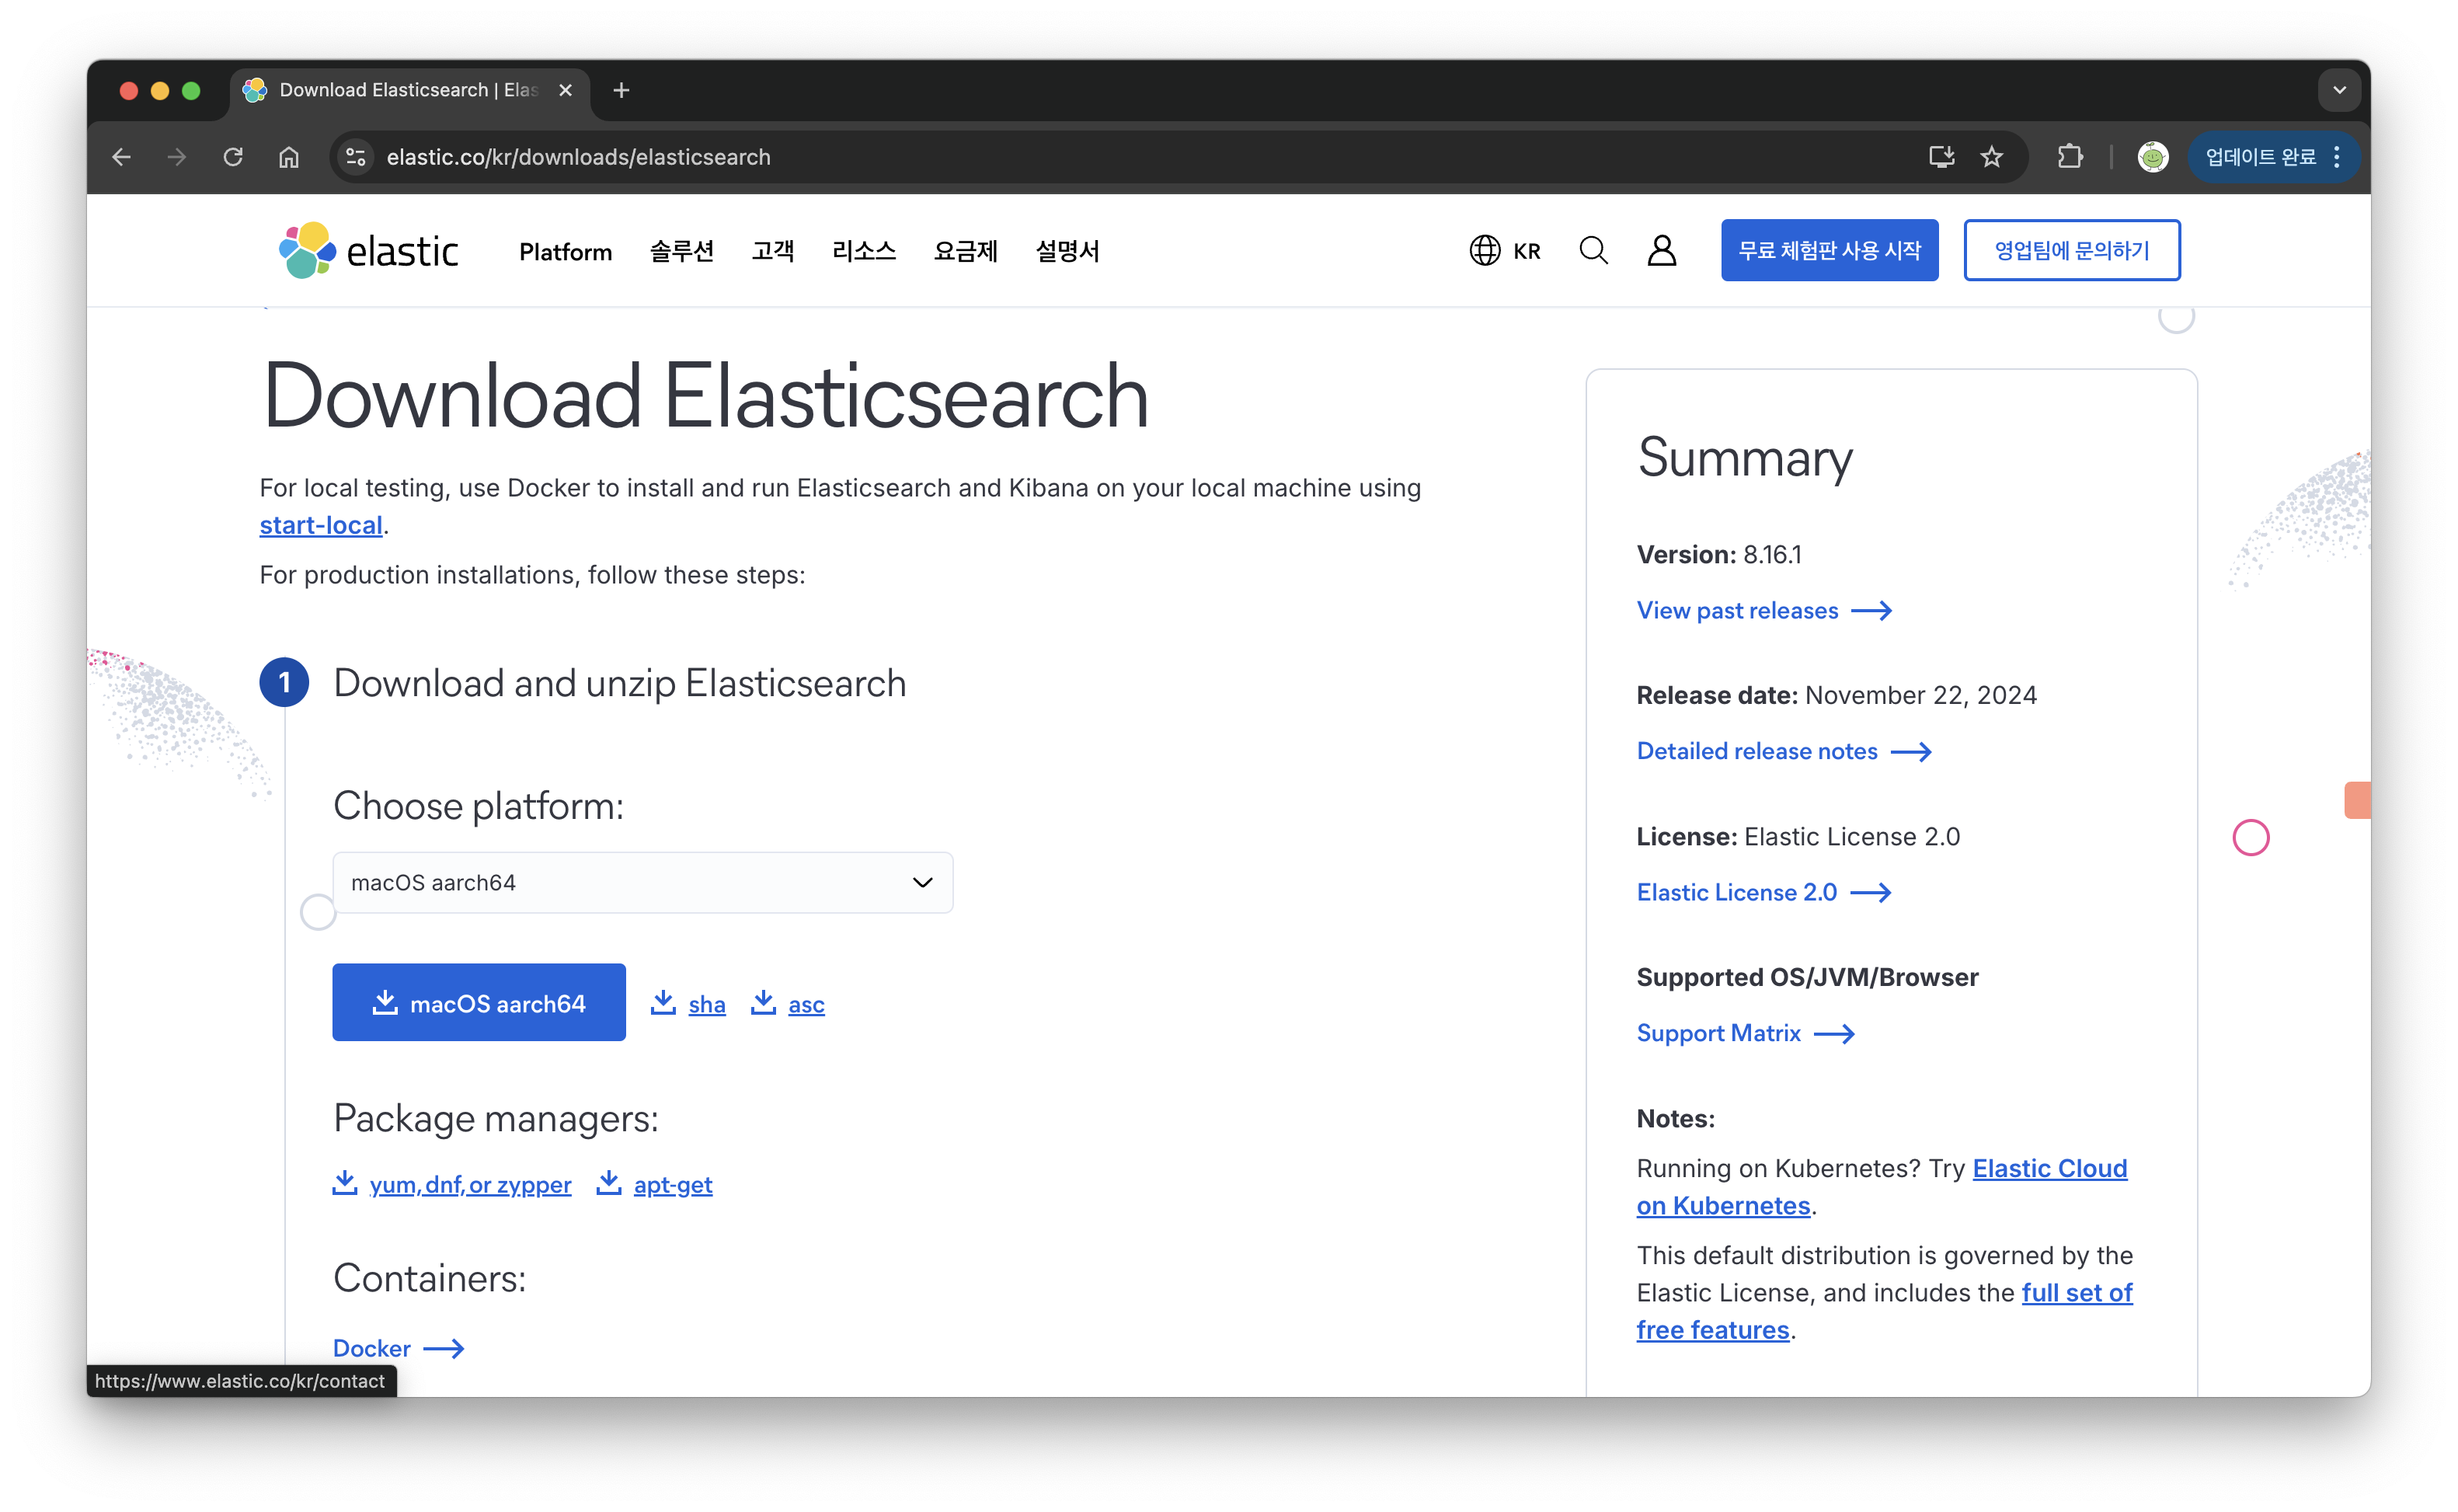Screen dimensions: 2458x1512
Task: Open the tab search chevron
Action: [x=2338, y=90]
